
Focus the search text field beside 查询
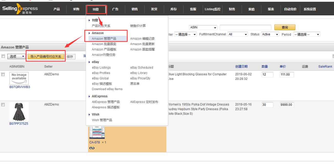245,27
